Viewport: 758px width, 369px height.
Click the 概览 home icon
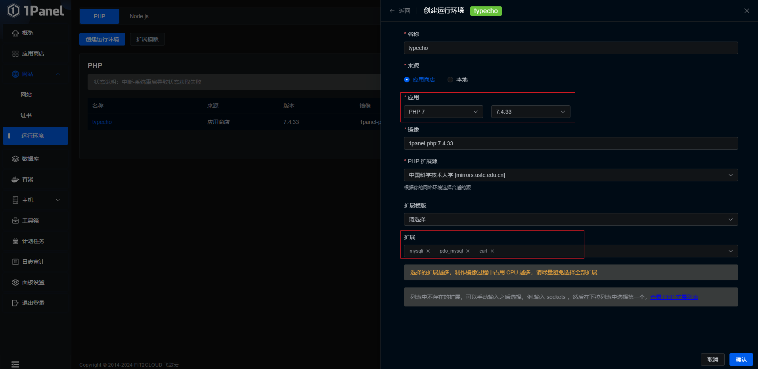[x=15, y=33]
